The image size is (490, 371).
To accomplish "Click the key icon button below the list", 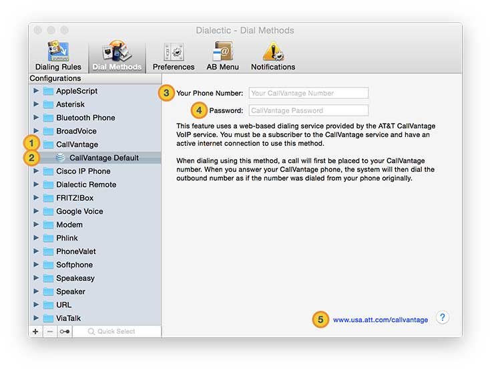I will click(65, 332).
